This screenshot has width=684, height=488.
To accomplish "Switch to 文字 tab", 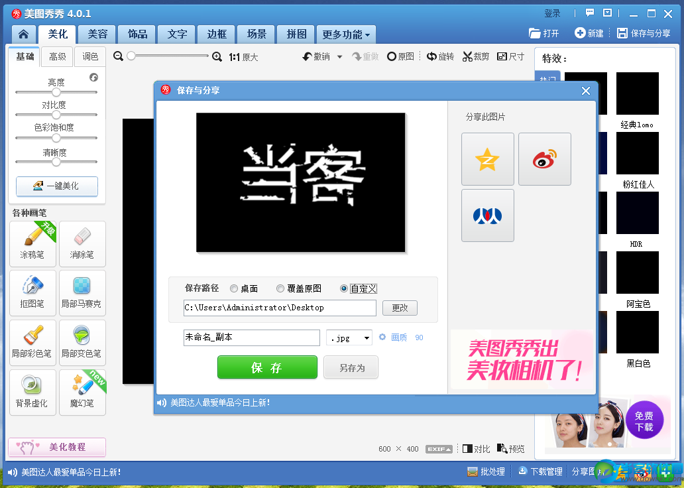I will (x=177, y=34).
